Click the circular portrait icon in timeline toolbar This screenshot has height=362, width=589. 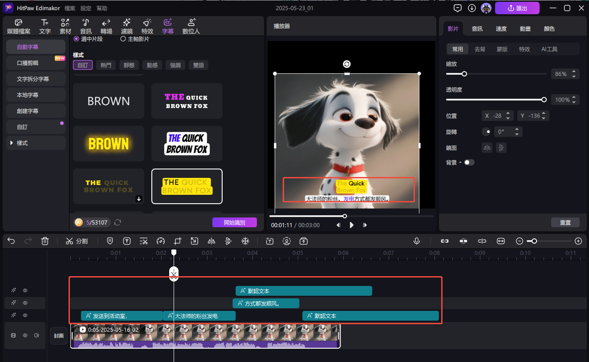(x=287, y=241)
